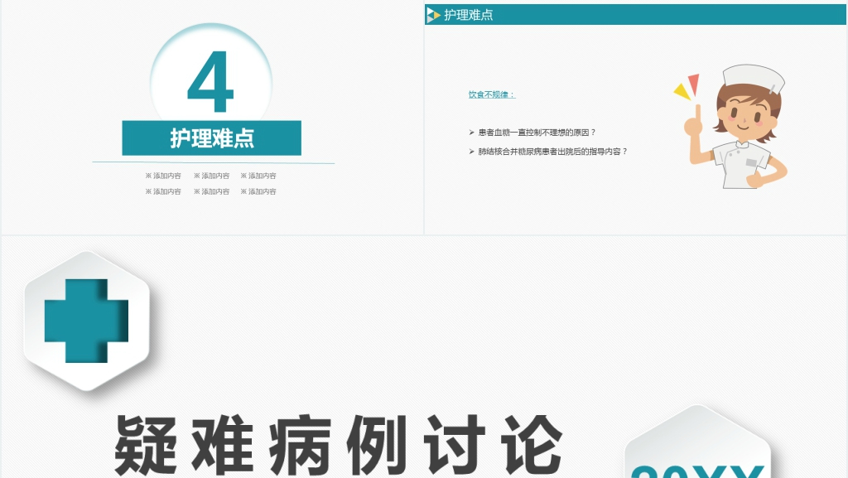Select the 护理难点 teal banner under number 4
The width and height of the screenshot is (848, 478).
click(x=211, y=138)
